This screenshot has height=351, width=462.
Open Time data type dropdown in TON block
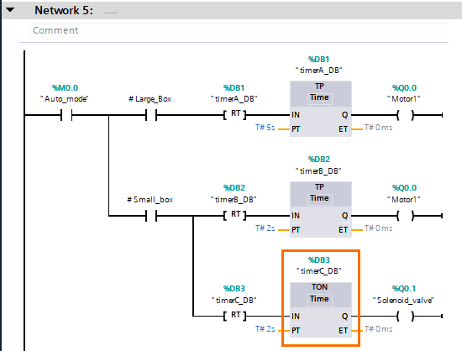[x=320, y=300]
